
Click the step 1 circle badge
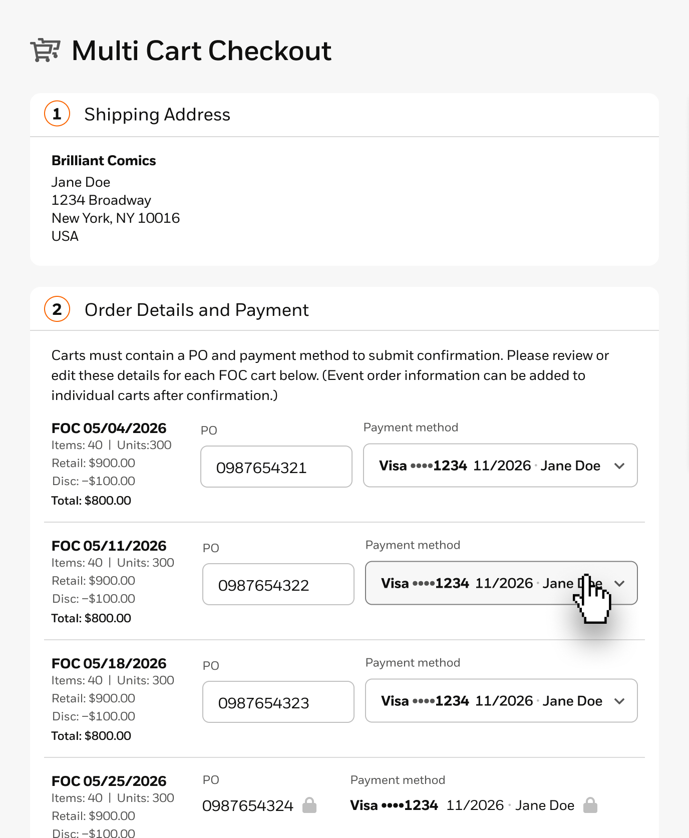pyautogui.click(x=57, y=114)
